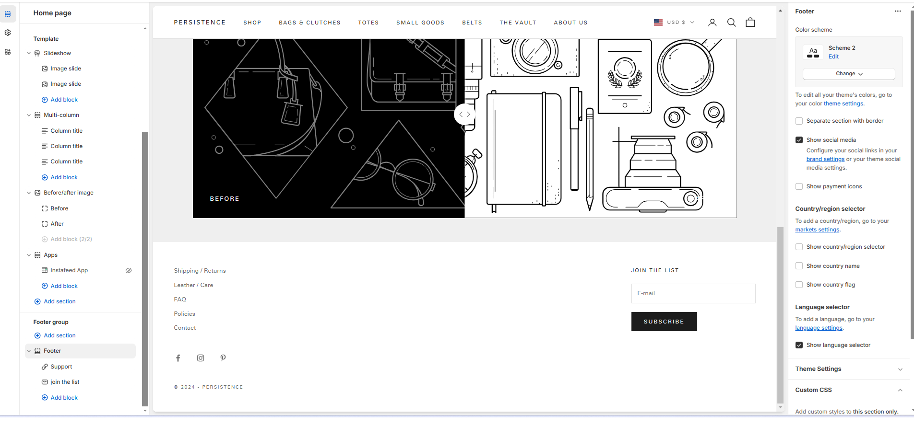Screen dimensions: 914x438
Task: Click the Support link block icon
Action: (x=45, y=367)
